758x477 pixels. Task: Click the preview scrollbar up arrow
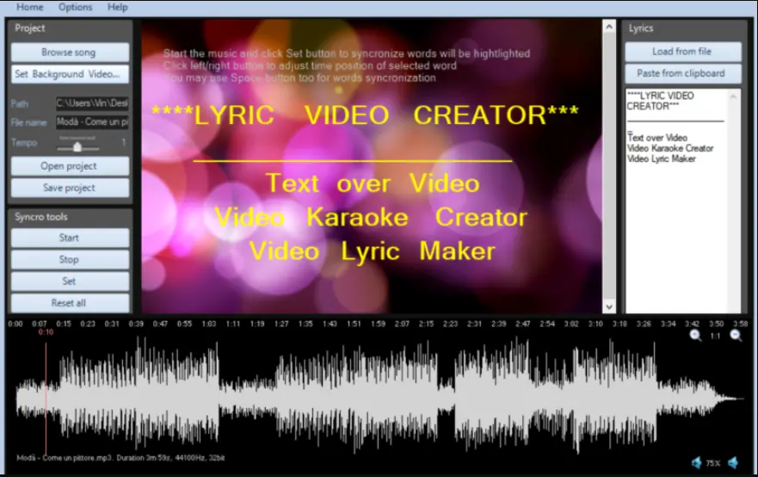pos(609,27)
